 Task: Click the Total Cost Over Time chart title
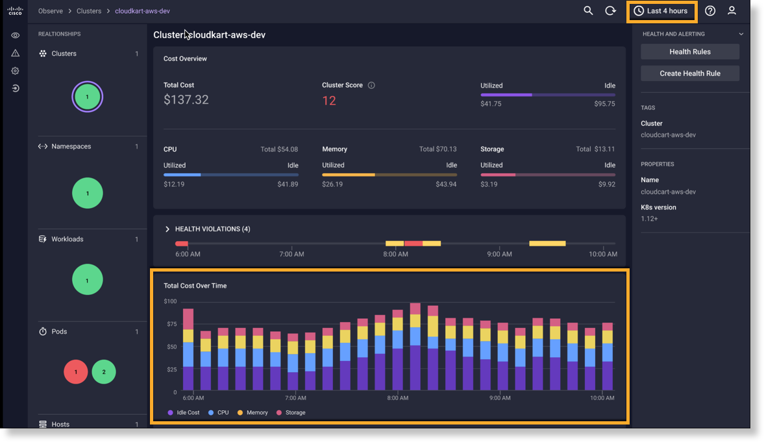pyautogui.click(x=195, y=286)
